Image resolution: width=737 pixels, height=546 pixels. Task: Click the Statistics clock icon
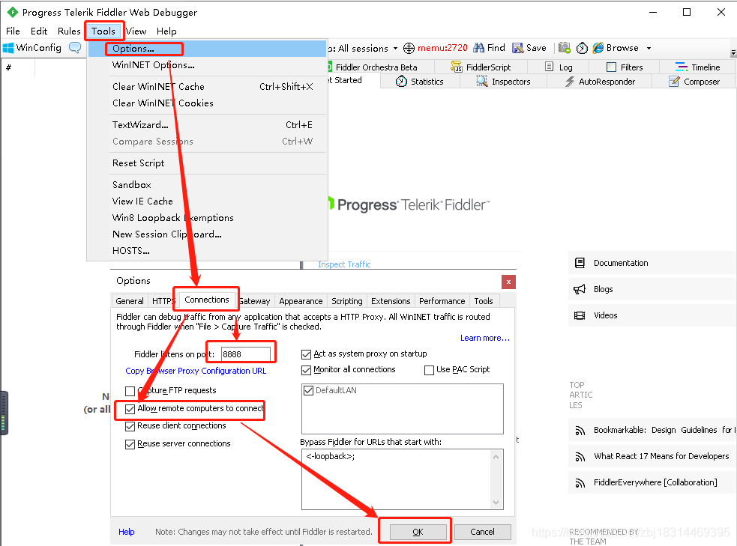pyautogui.click(x=401, y=81)
